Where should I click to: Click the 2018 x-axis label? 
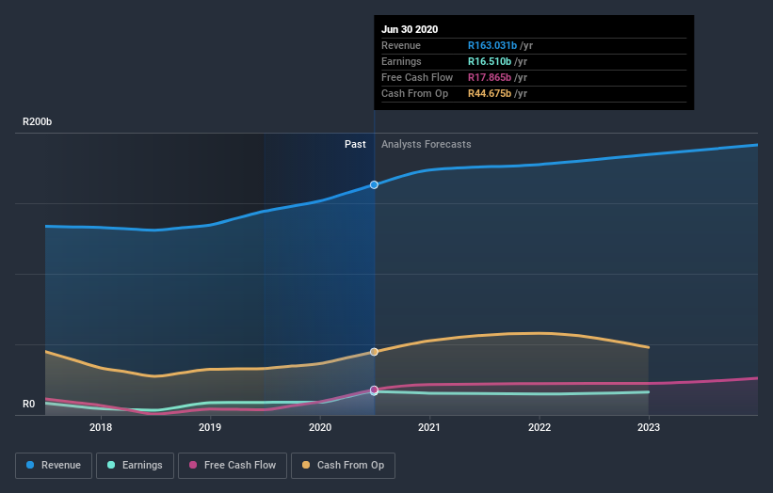pyautogui.click(x=101, y=427)
